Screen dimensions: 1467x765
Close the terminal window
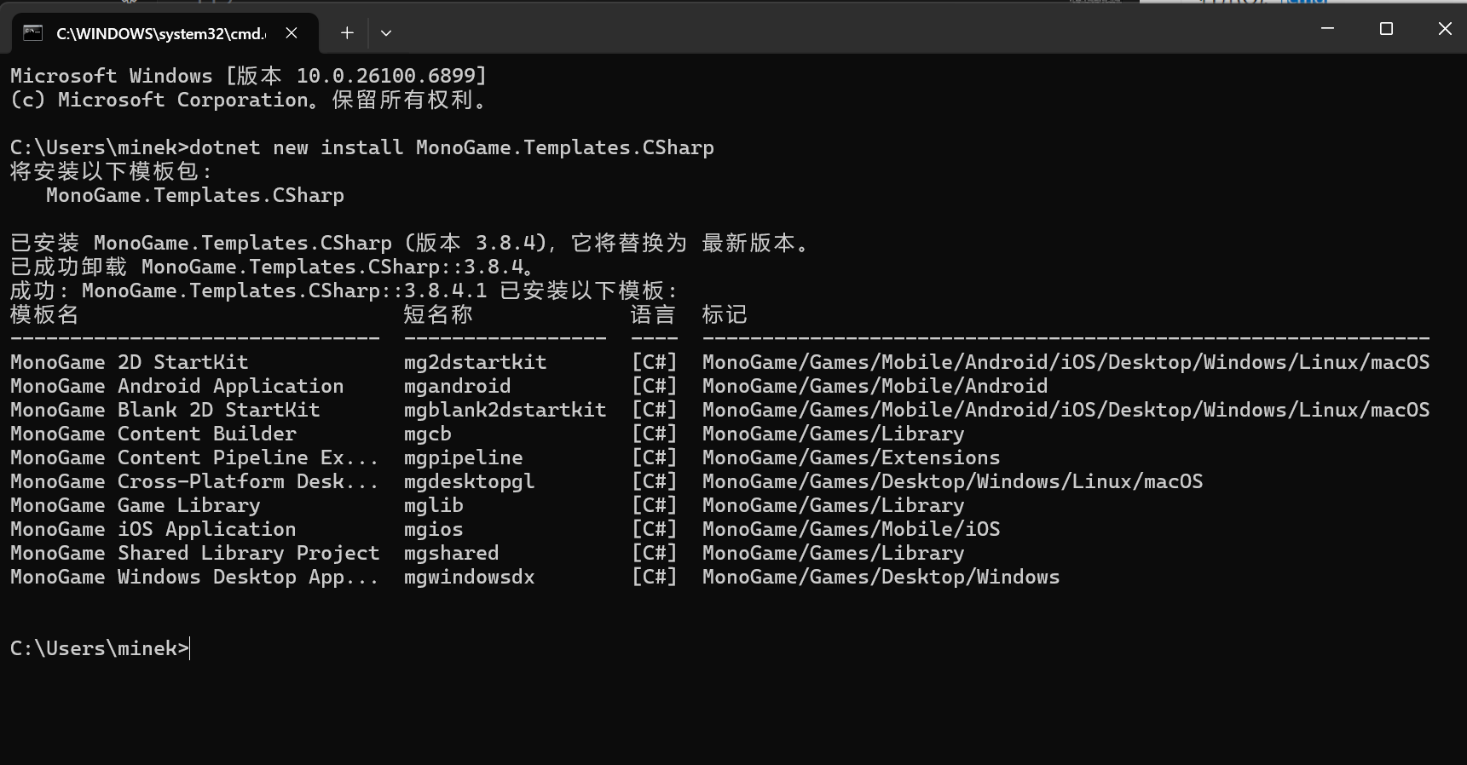1445,28
